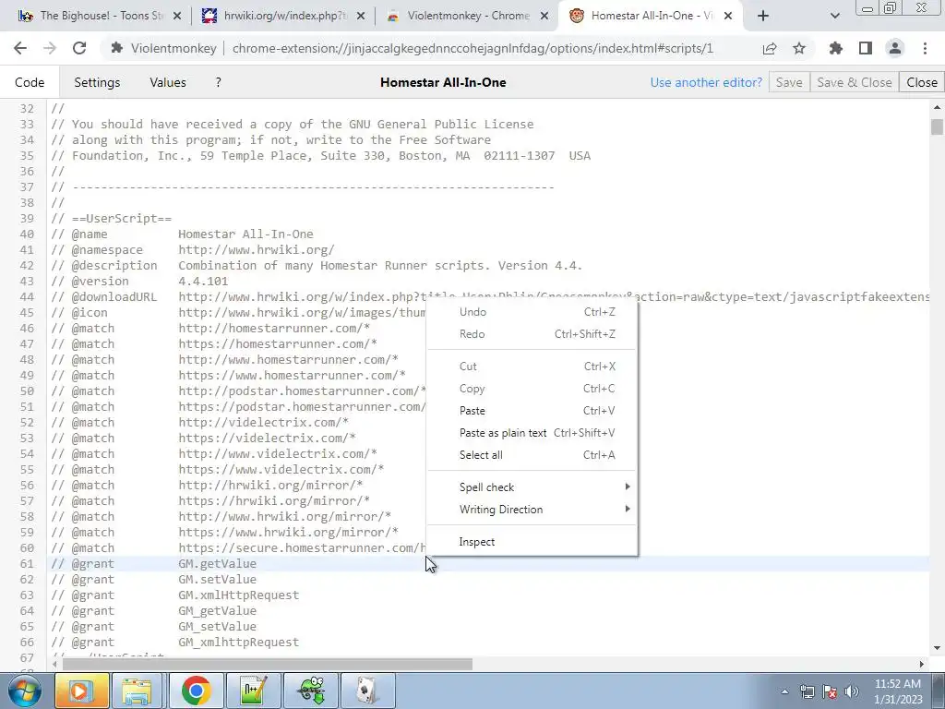The width and height of the screenshot is (945, 709).
Task: Open the tab search dropdown arrow
Action: (x=834, y=17)
